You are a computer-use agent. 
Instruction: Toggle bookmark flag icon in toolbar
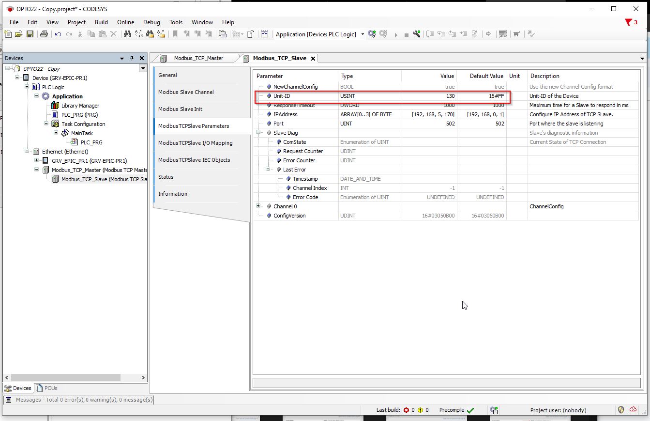click(175, 34)
